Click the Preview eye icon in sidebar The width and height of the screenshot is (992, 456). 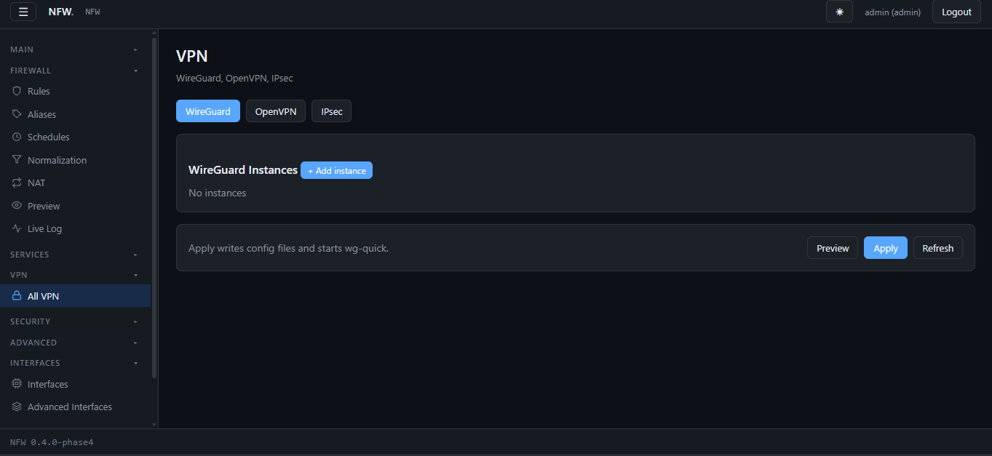click(17, 206)
